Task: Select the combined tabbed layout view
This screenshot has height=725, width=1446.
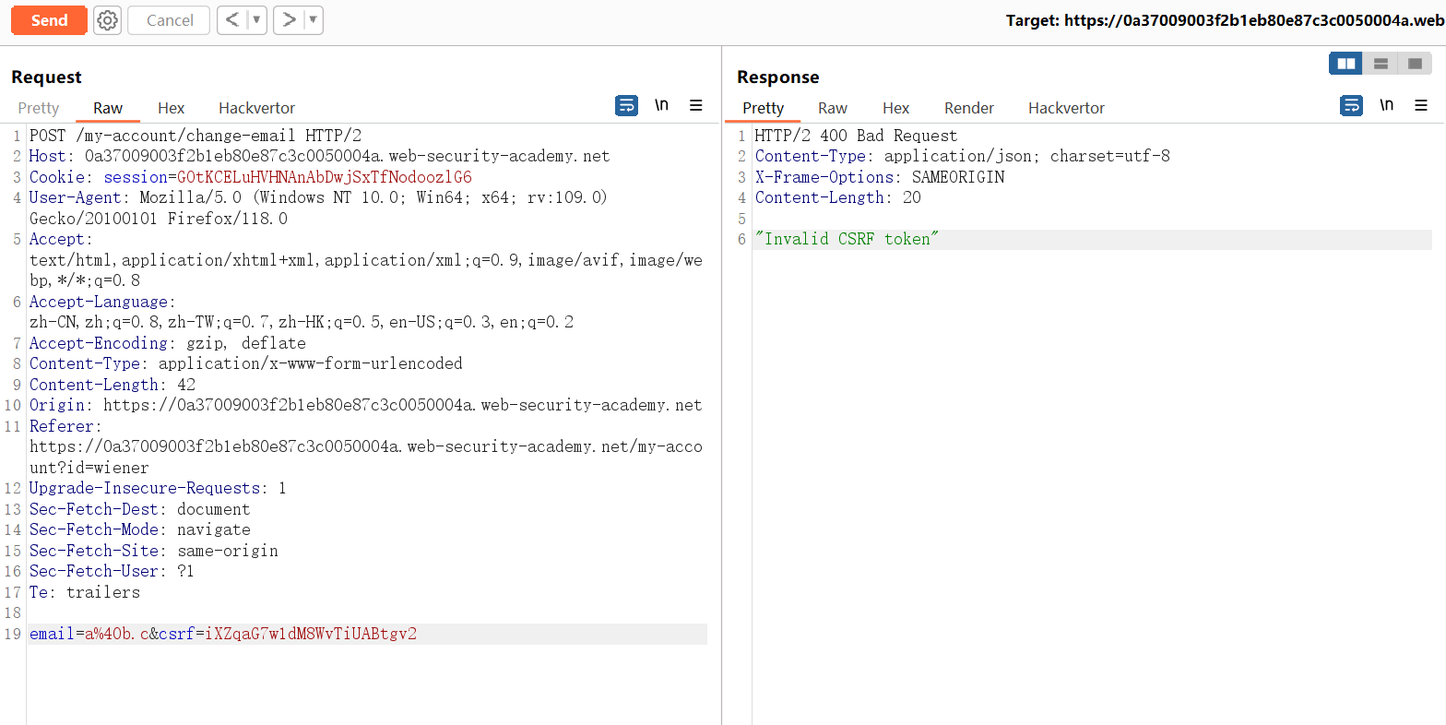Action: [x=1415, y=64]
